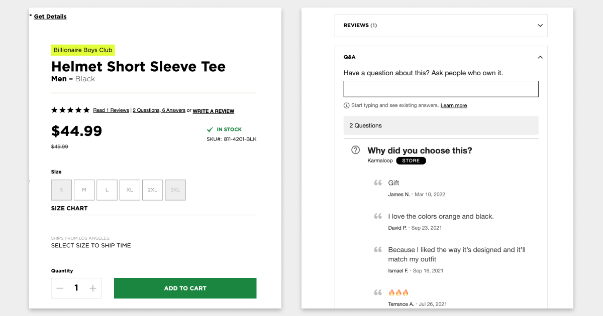The width and height of the screenshot is (603, 316).
Task: Click the five-star rating icons
Action: point(70,110)
